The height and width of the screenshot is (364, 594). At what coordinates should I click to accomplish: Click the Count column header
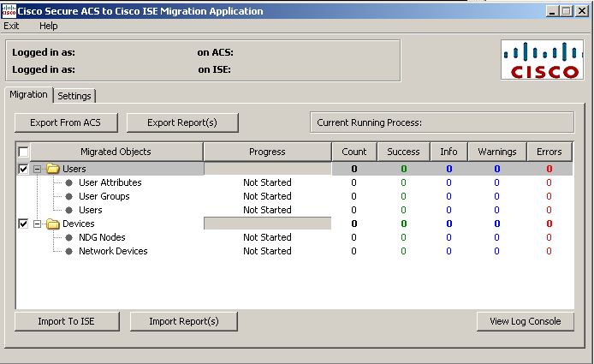(x=354, y=152)
